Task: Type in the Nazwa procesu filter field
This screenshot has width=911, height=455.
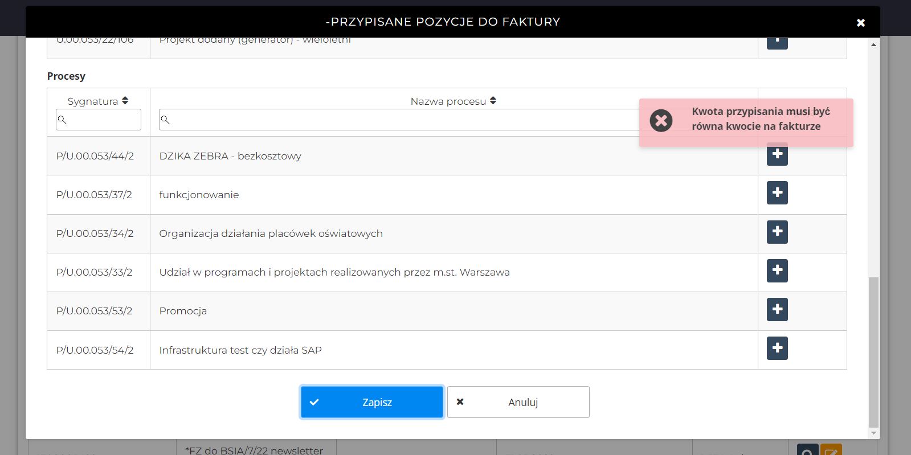Action: (x=399, y=120)
